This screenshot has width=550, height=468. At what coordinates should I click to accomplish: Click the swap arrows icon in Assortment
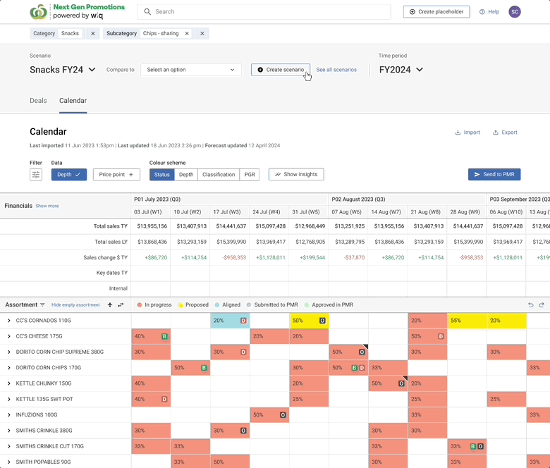[121, 304]
